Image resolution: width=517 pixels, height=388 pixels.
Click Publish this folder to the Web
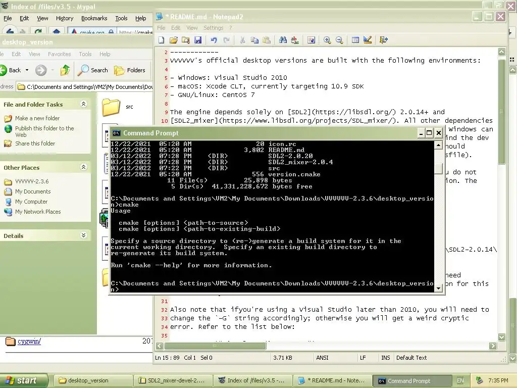44,131
